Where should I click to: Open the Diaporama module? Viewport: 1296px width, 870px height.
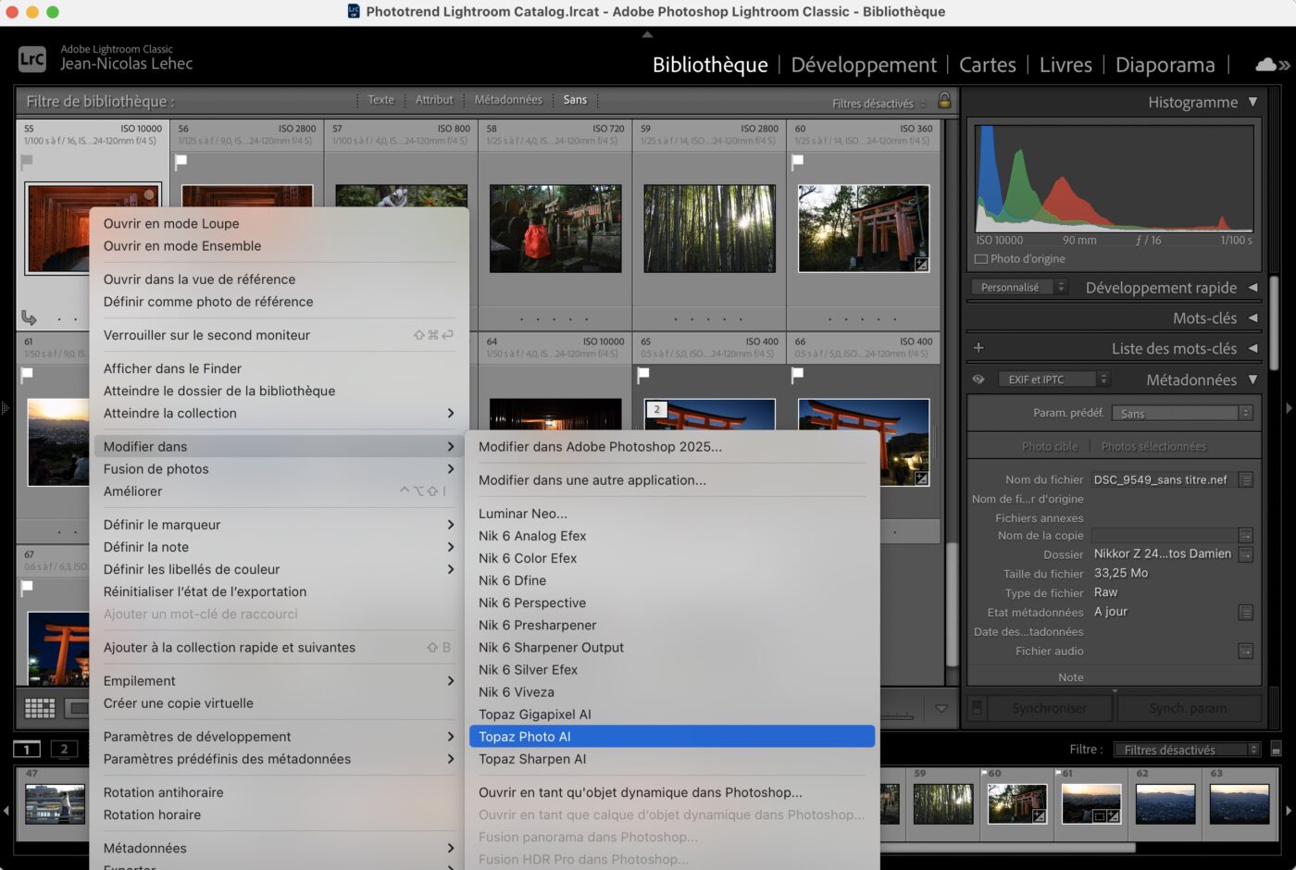click(1165, 65)
